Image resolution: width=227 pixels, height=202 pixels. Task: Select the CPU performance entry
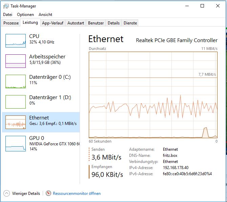click(x=41, y=41)
